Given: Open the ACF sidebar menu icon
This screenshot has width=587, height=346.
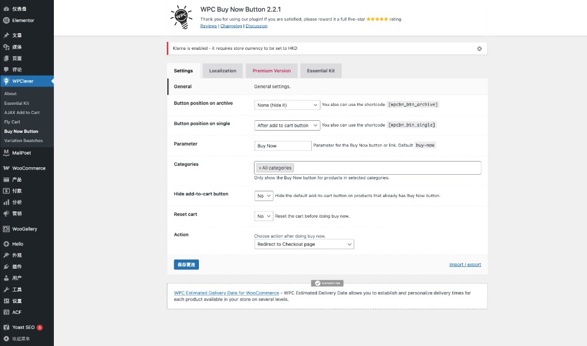Looking at the screenshot, I should click(x=6, y=312).
